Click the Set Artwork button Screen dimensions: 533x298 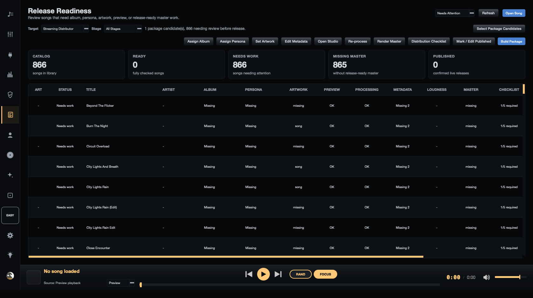tap(265, 41)
